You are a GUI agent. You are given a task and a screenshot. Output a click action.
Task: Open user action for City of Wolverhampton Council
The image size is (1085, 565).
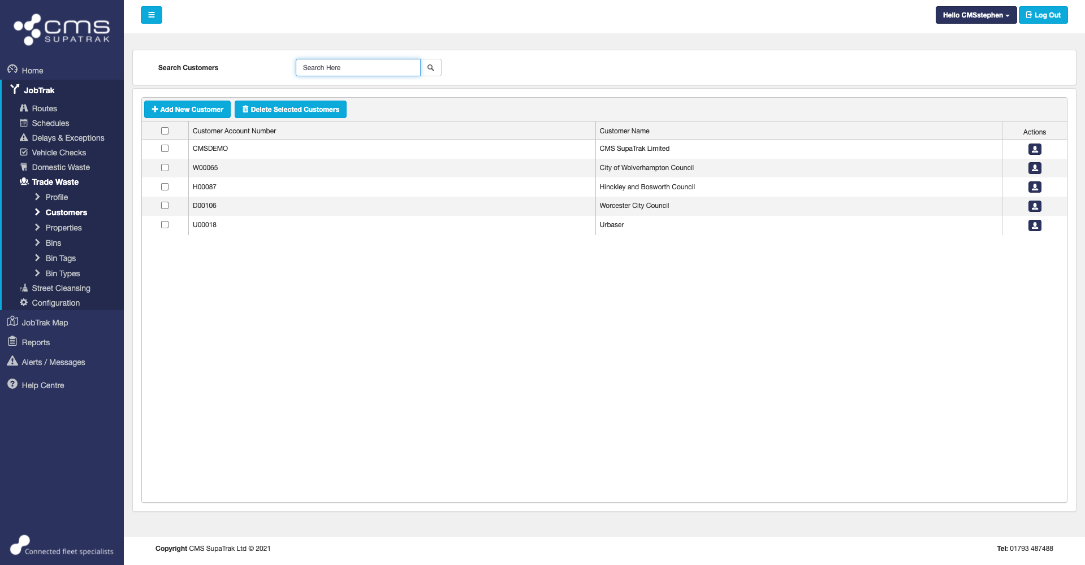(1035, 168)
